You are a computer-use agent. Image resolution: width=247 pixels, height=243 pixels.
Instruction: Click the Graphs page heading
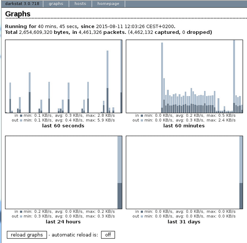click(x=18, y=14)
